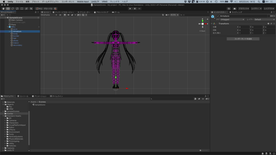Open the アカウント dropdown button
The image size is (276, 155).
click(244, 9)
